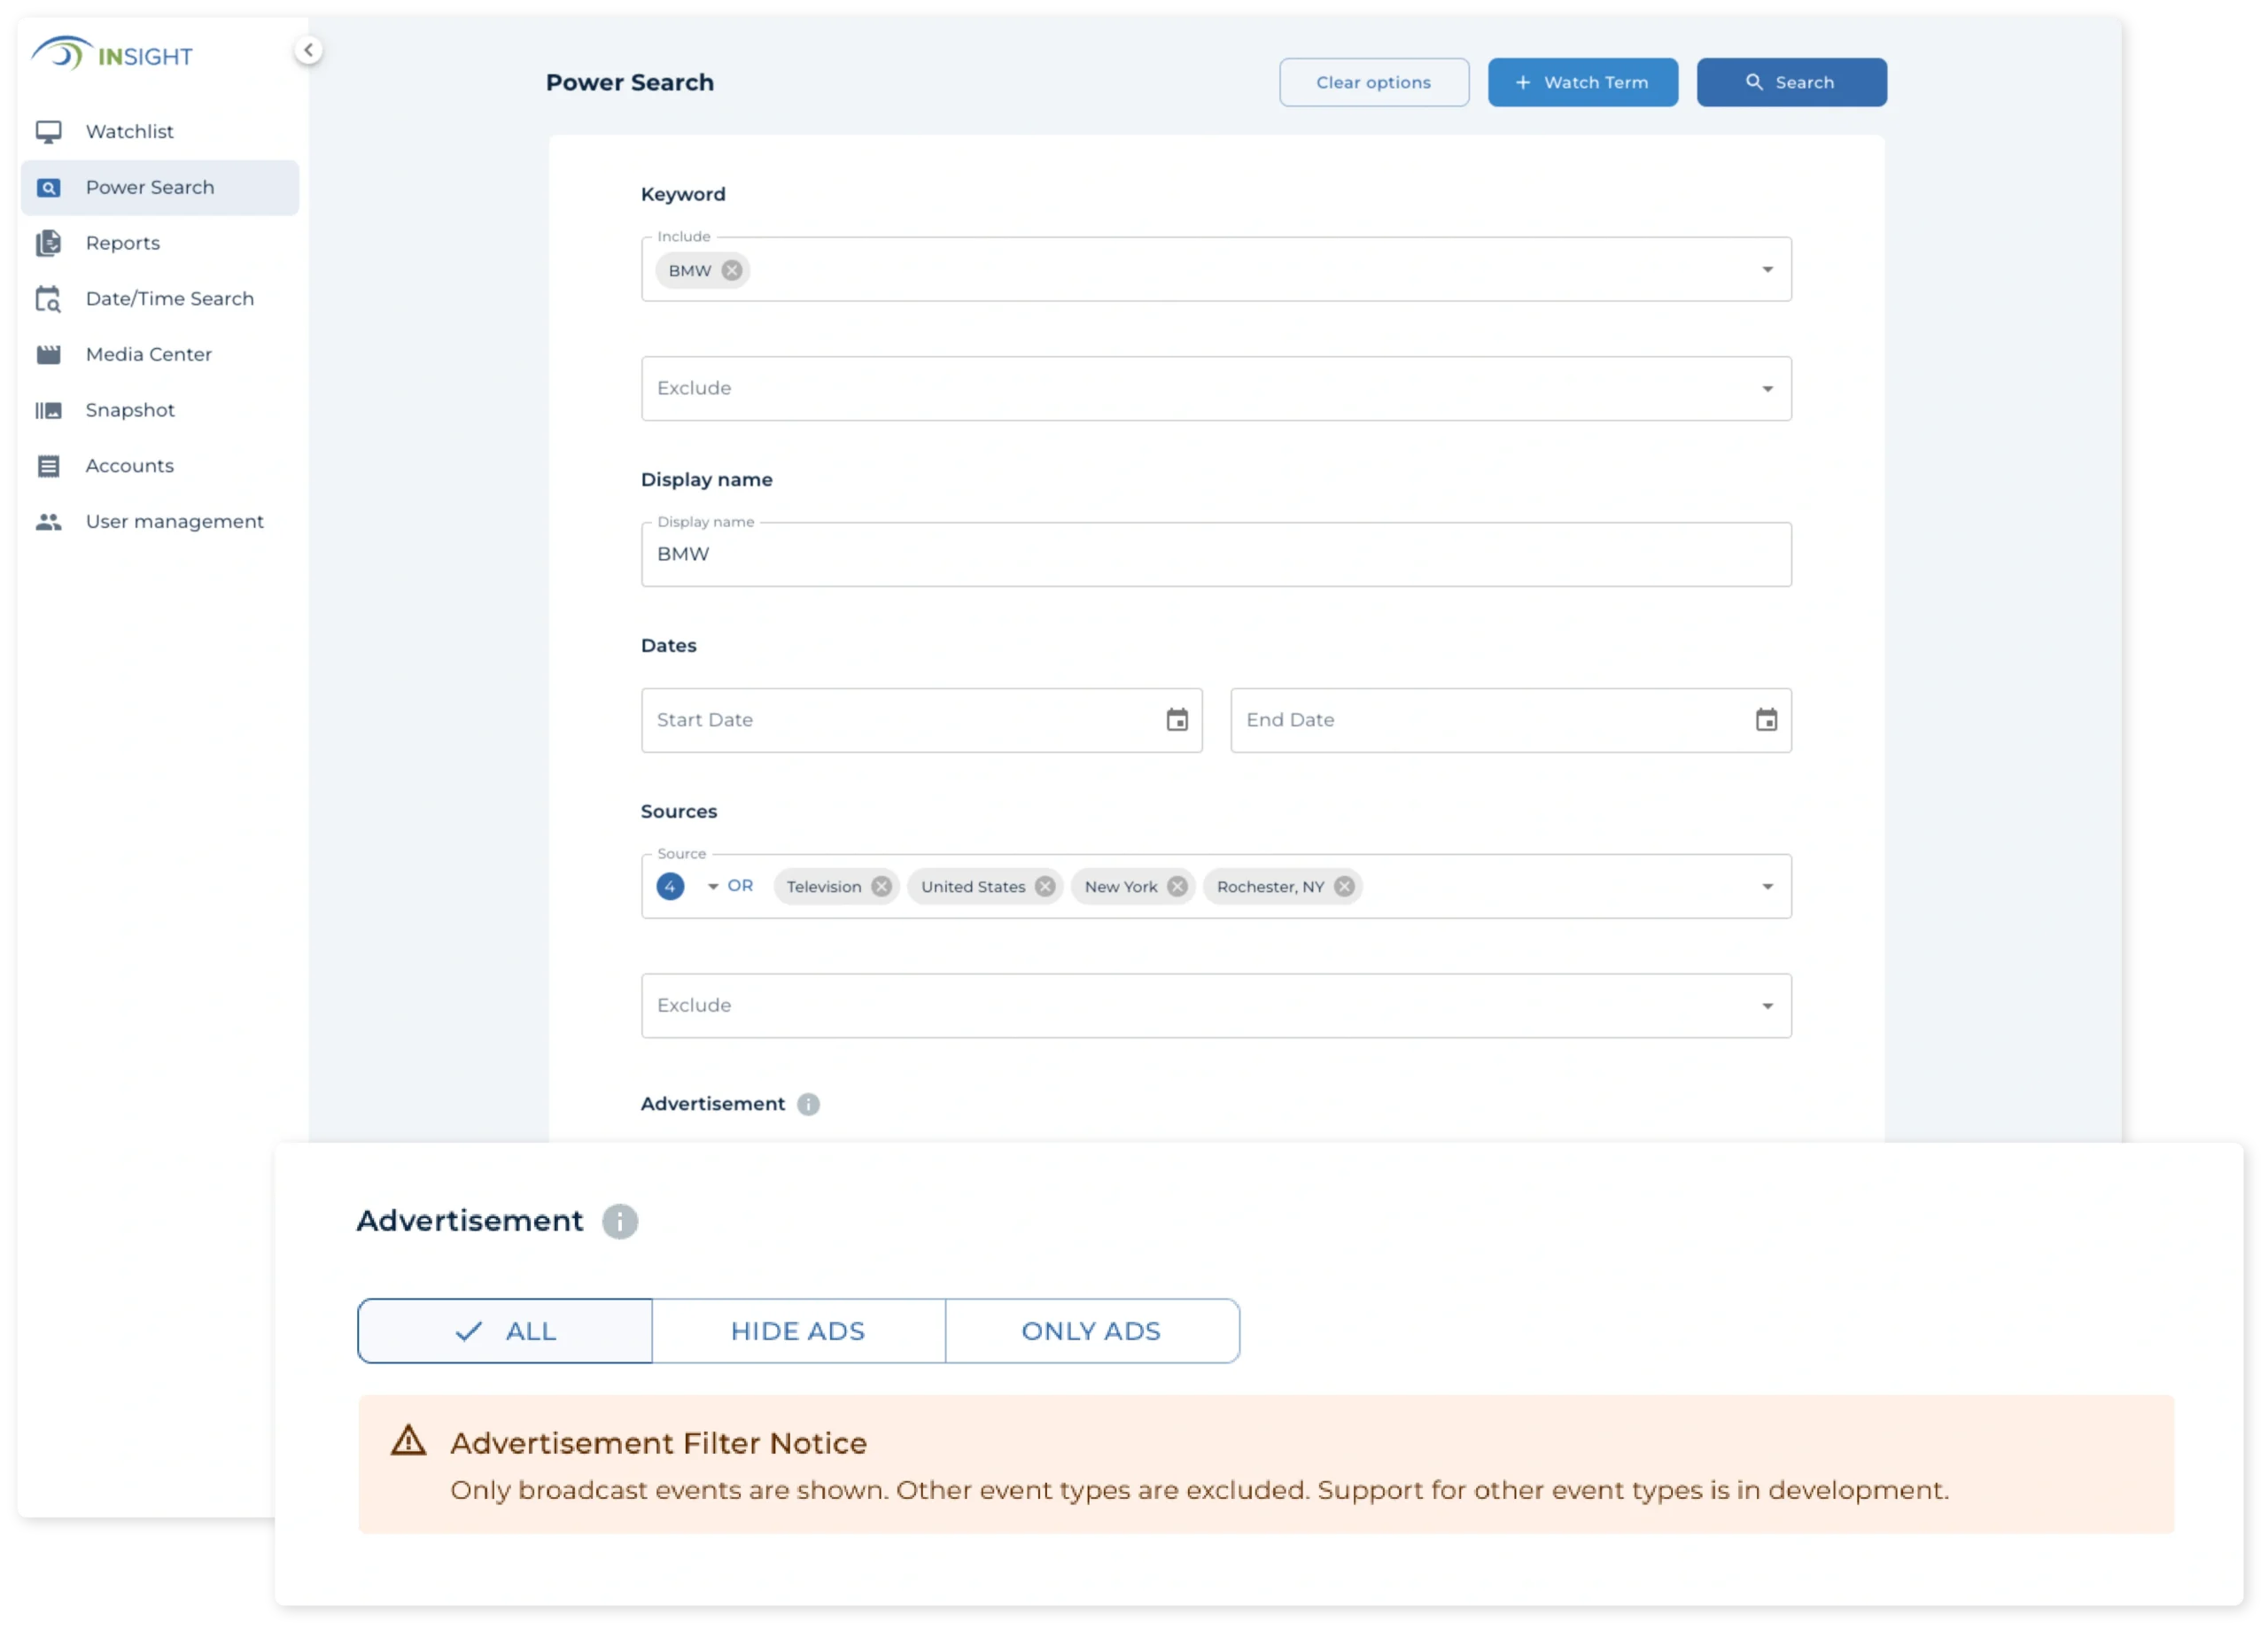The image size is (2268, 1630).
Task: Open the Media Center
Action: [148, 354]
